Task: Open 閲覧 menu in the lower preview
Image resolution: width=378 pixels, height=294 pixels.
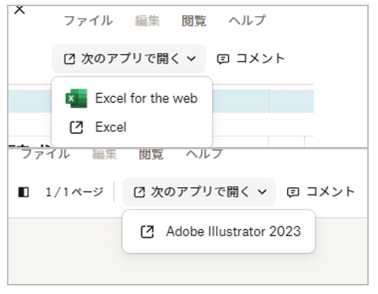Action: 151,155
